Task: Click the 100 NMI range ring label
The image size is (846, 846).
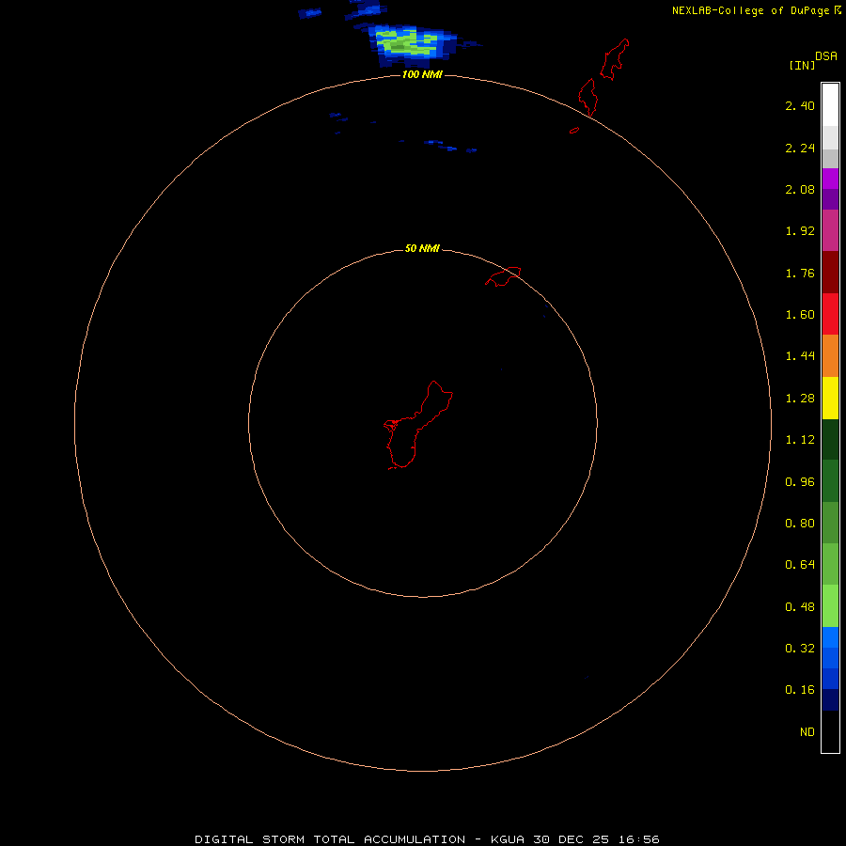Action: pos(422,74)
